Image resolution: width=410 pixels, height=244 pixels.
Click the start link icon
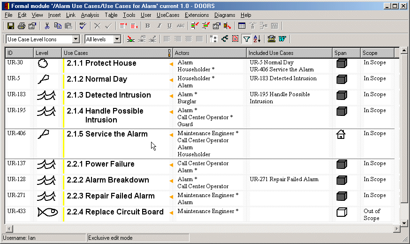click(x=195, y=26)
